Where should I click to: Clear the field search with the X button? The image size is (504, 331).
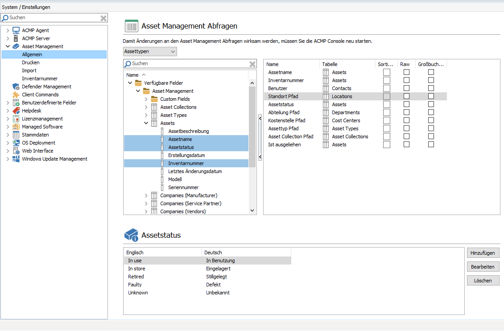(x=253, y=63)
